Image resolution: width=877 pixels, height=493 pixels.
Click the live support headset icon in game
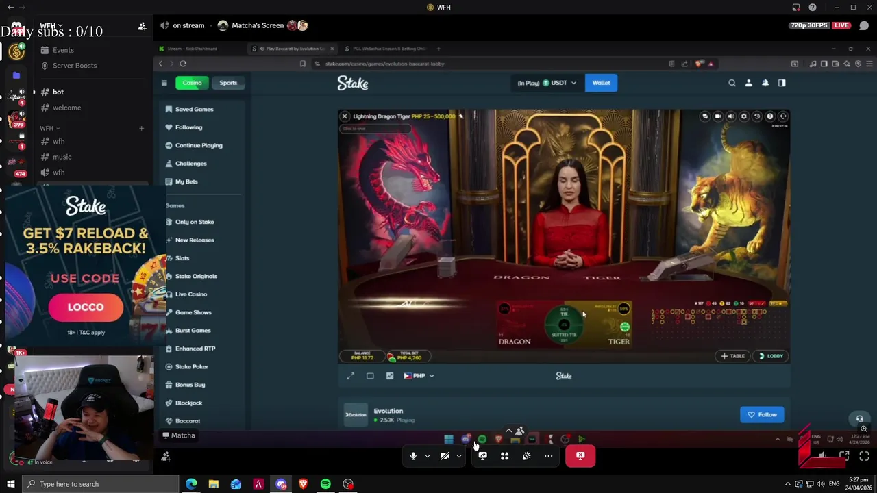point(783,116)
